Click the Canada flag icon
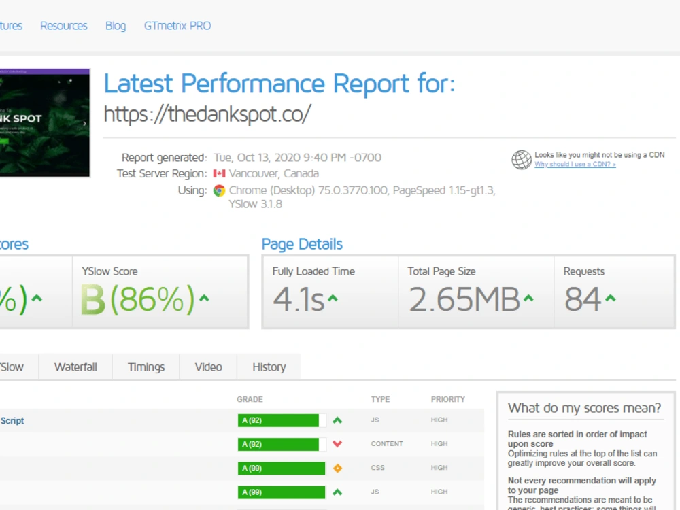Screen dimensions: 680x510 point(219,174)
